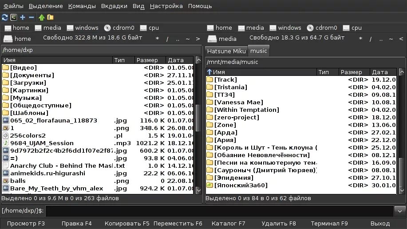Image resolution: width=407 pixels, height=229 pixels.
Task: Select the [Эпидемия] folder
Action: pos(301,178)
